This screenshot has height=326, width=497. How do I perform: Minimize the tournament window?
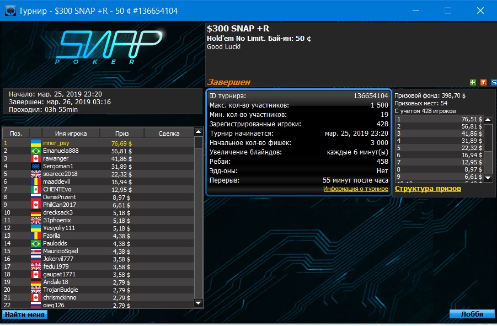[x=416, y=10]
